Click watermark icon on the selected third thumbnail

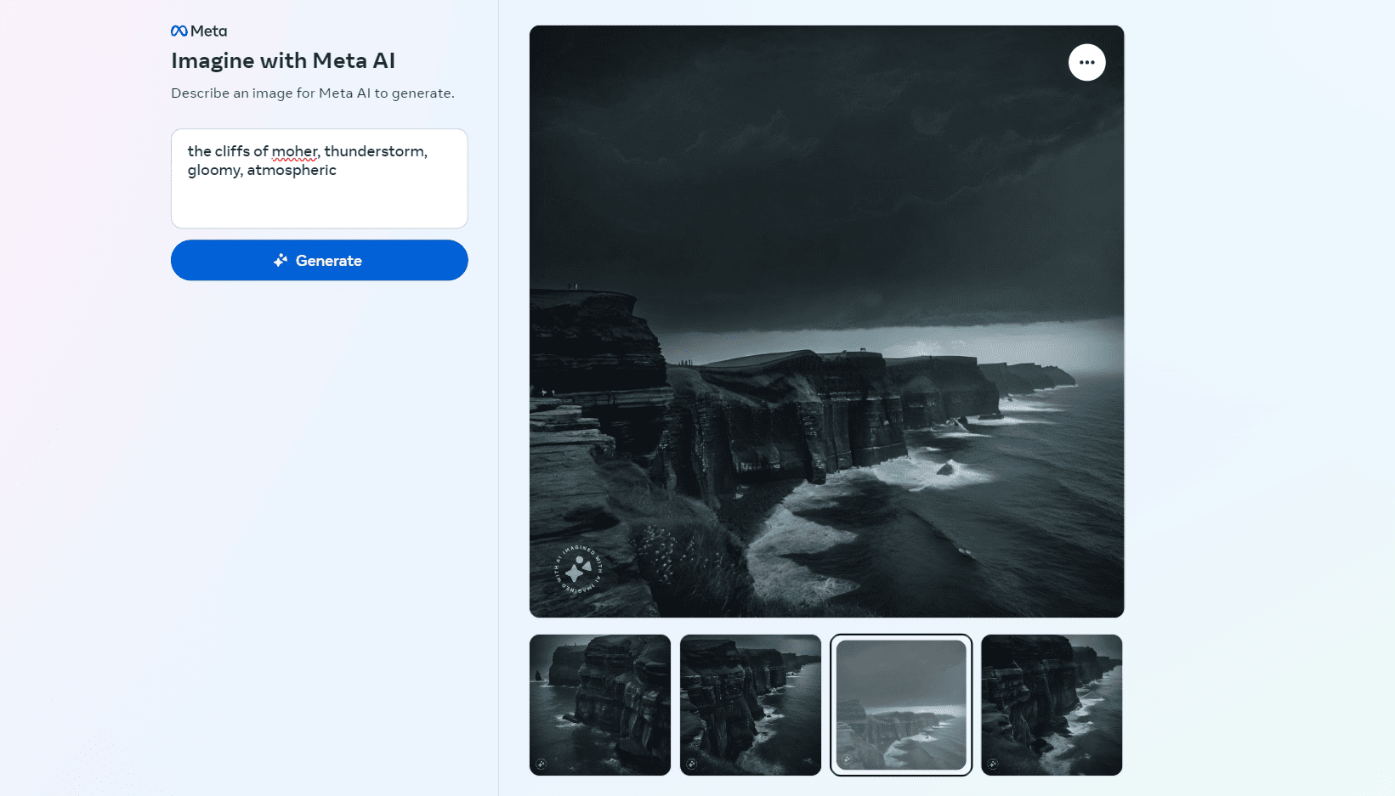point(848,759)
